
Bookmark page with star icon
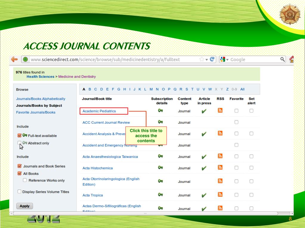tap(202, 59)
